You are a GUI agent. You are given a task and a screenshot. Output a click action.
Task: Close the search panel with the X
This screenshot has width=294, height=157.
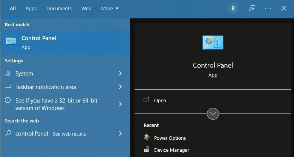click(284, 8)
